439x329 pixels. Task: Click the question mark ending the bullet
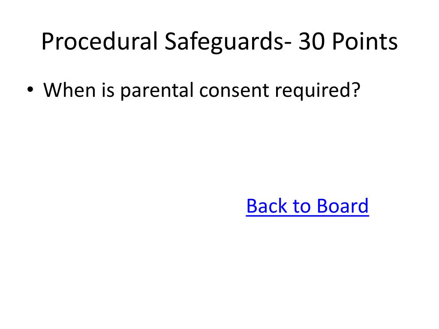(356, 90)
